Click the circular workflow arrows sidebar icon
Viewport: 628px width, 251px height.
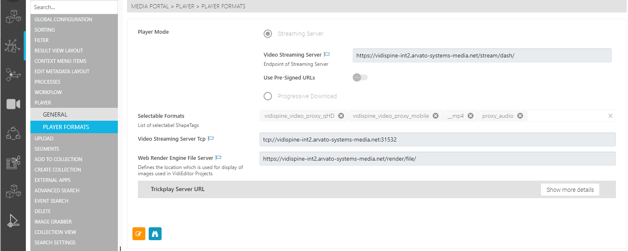pos(13,133)
